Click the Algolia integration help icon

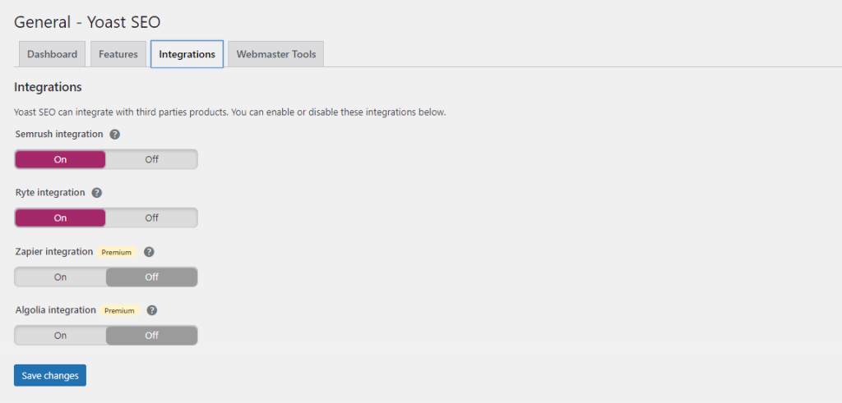(152, 311)
